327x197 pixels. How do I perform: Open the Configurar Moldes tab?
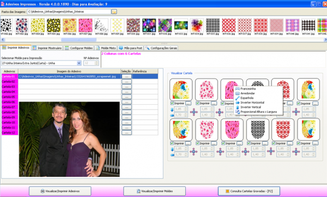(x=79, y=48)
